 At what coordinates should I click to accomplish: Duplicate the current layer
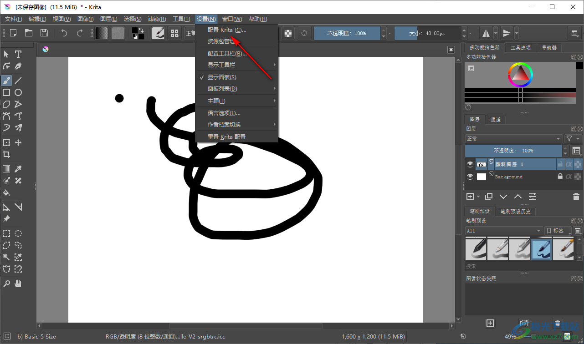click(x=489, y=197)
